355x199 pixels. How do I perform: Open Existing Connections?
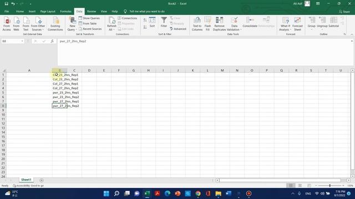tap(55, 24)
